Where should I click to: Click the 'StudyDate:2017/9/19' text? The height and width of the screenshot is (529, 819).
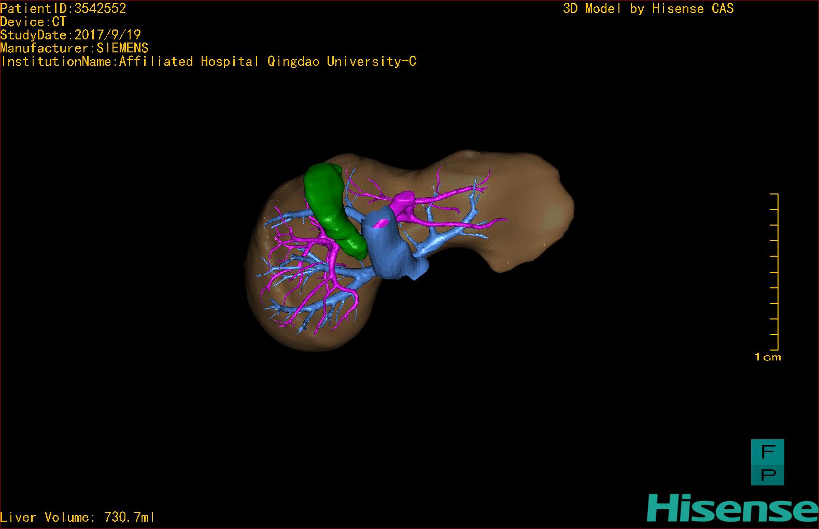click(x=70, y=35)
